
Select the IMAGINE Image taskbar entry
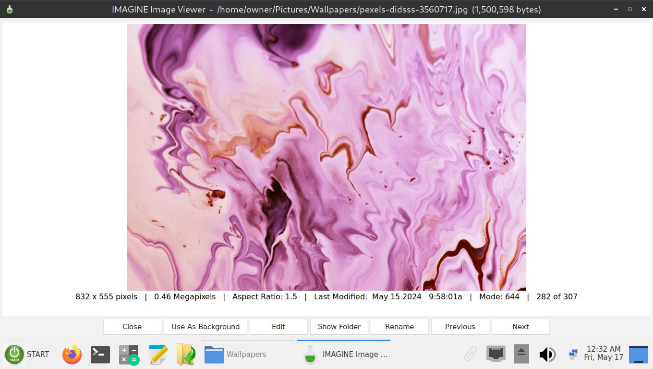click(x=344, y=355)
